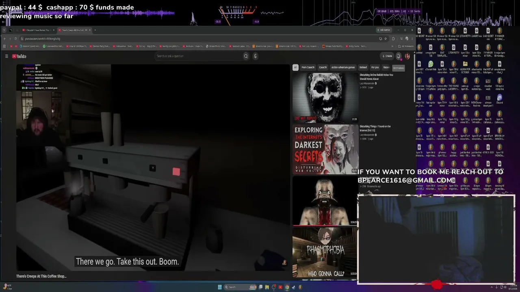
Task: Select the 'fast rap for cain' desktop file
Action: click(431, 99)
